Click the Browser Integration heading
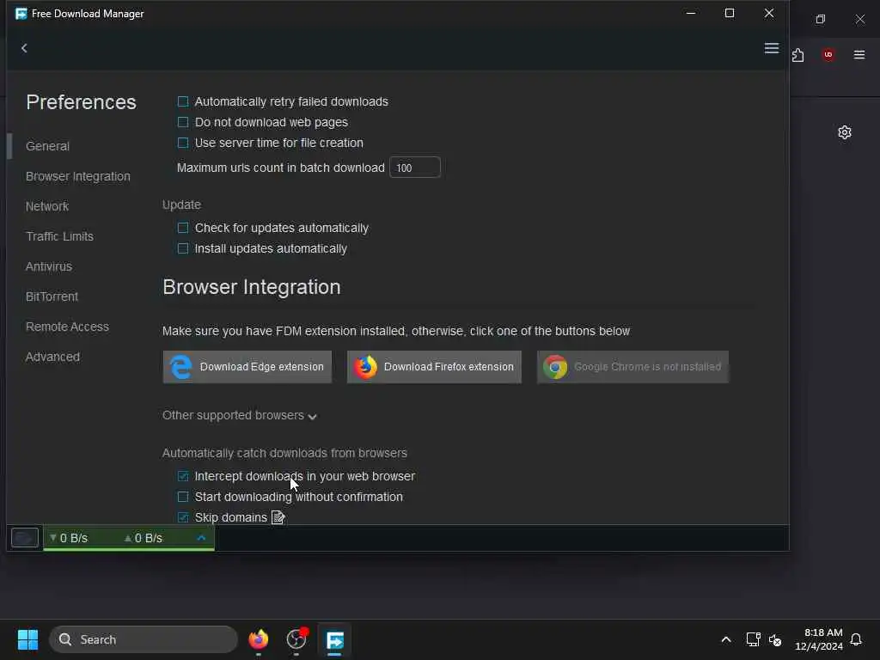This screenshot has width=880, height=660. 252,287
